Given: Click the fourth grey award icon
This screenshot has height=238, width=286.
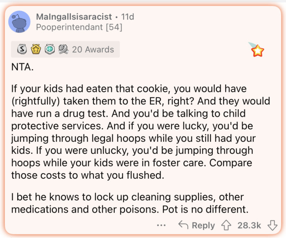Looking at the screenshot, I should tap(63, 49).
